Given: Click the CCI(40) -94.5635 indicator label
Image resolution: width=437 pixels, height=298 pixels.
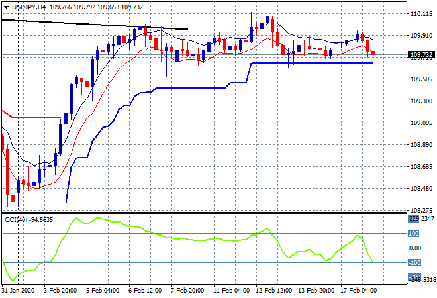Looking at the screenshot, I should pos(28,220).
